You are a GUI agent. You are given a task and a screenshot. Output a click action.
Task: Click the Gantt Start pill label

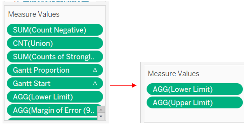point(32,84)
